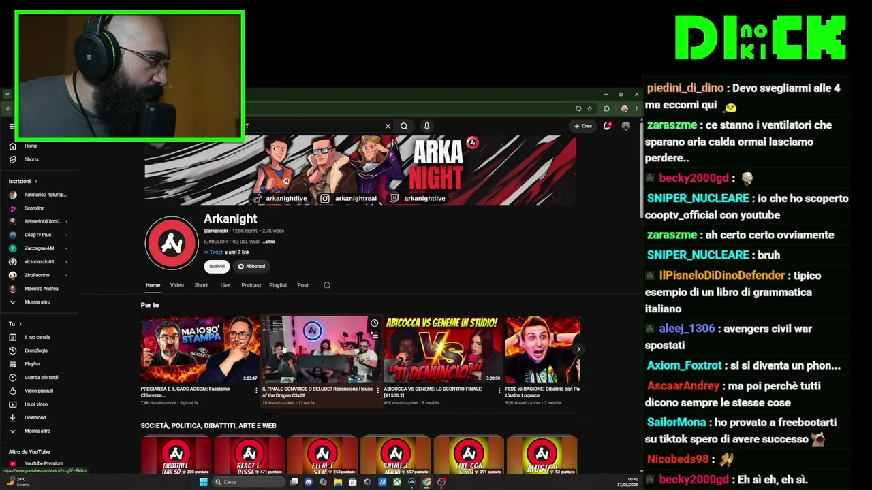Image resolution: width=872 pixels, height=490 pixels.
Task: Subscribe with the Iscriviti button
Action: (x=217, y=266)
